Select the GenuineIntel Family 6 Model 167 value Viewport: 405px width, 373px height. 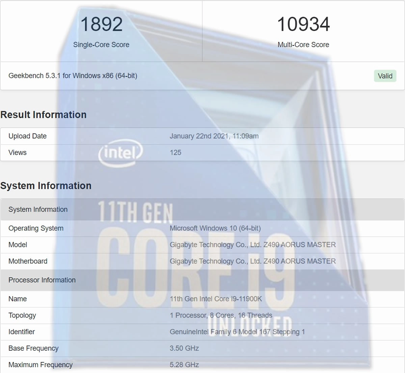[237, 332]
